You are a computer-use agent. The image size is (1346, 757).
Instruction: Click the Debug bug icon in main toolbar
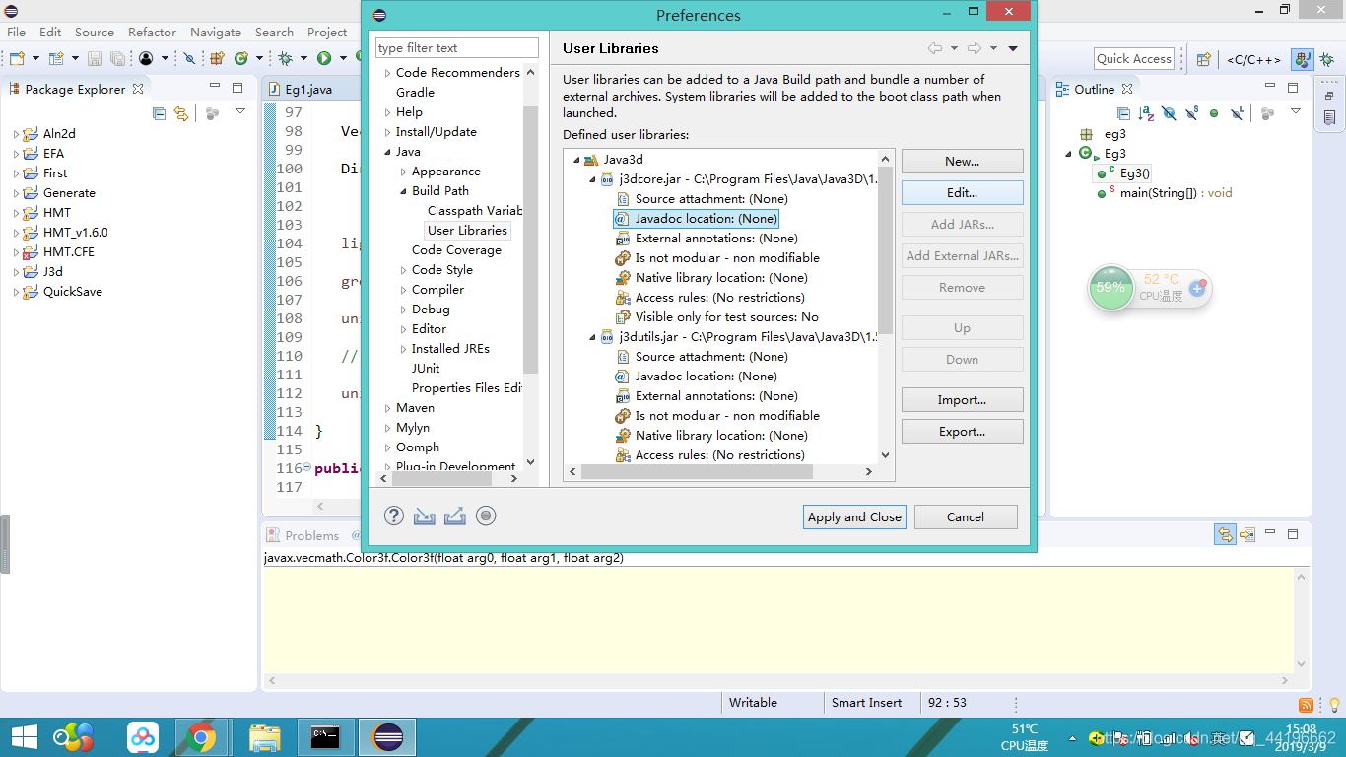(x=286, y=58)
